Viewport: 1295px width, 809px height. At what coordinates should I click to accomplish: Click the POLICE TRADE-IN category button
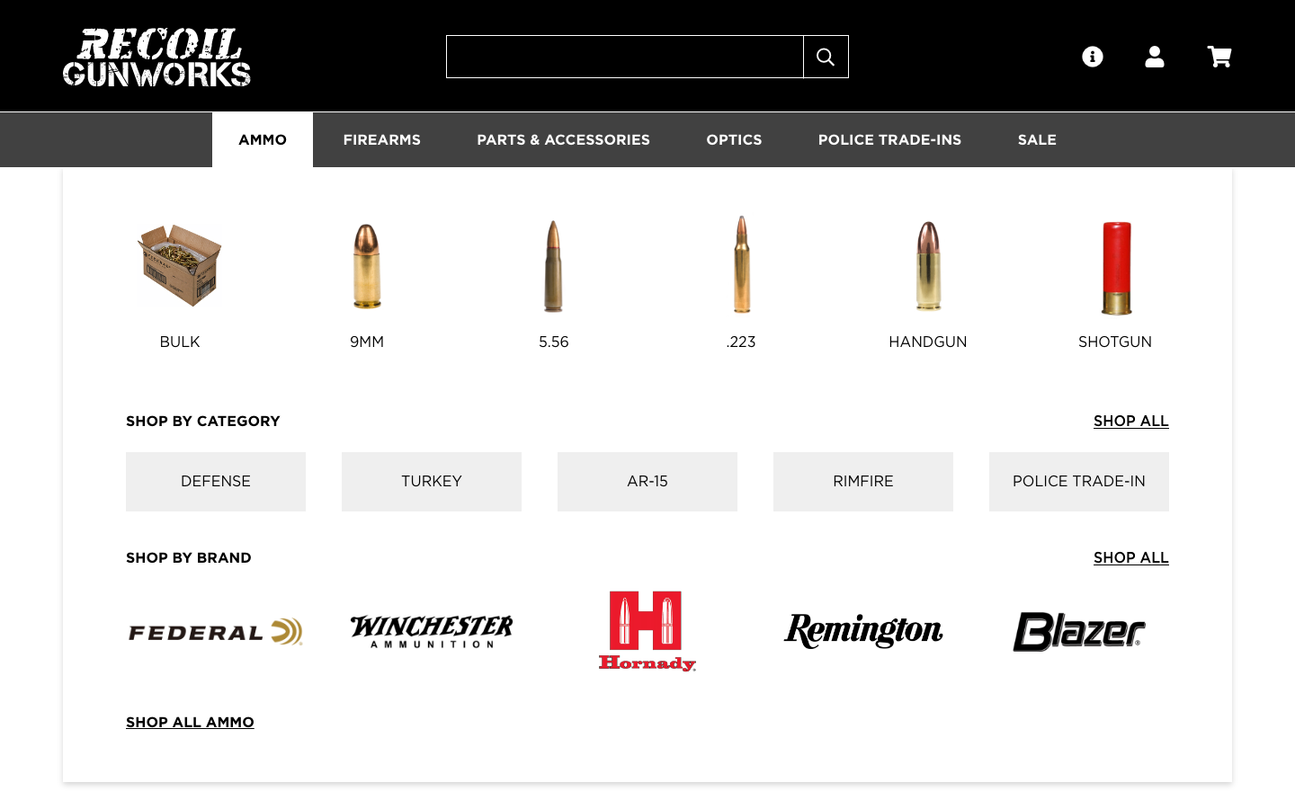[x=1079, y=482]
